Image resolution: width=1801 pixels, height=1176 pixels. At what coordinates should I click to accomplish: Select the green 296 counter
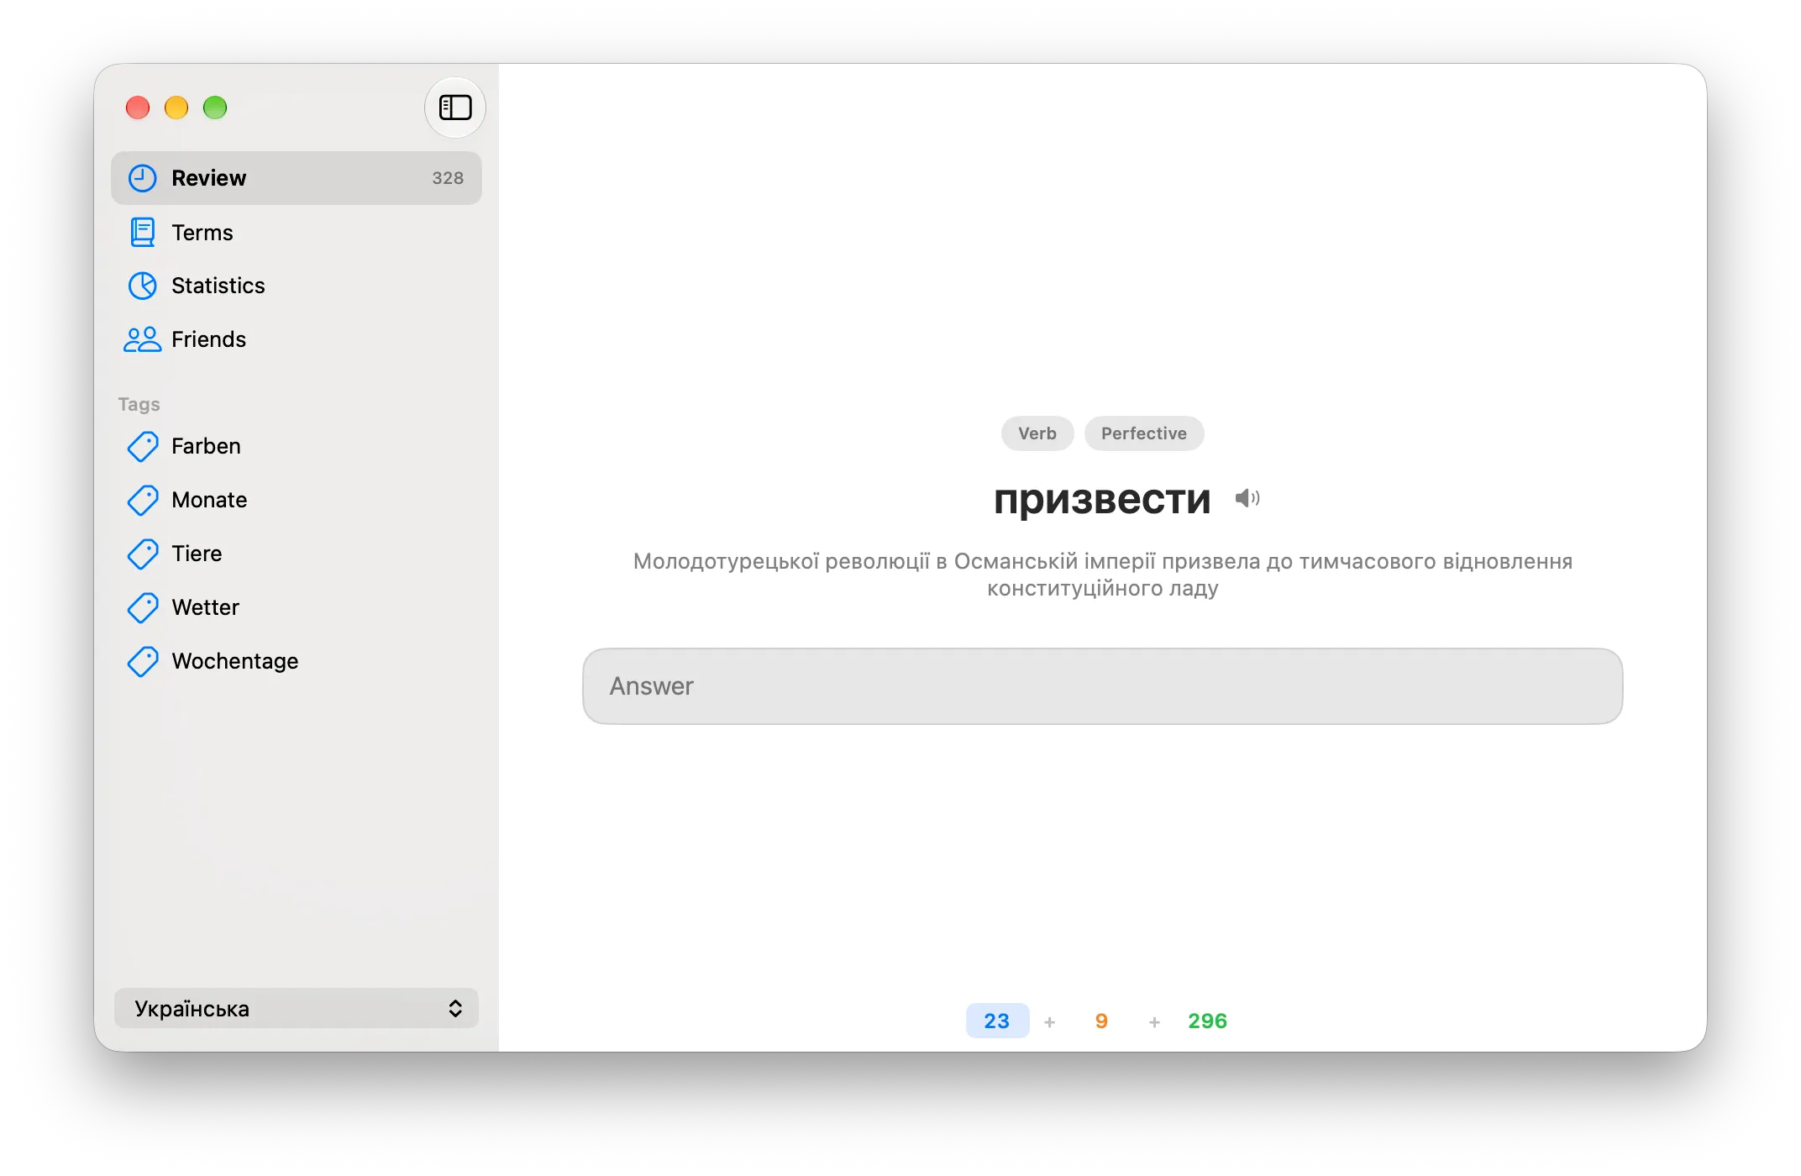1207,1021
